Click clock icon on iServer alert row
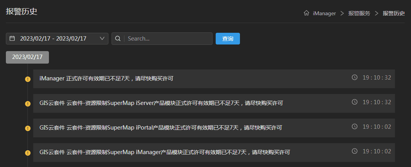This screenshot has height=167, width=411. pos(355,102)
